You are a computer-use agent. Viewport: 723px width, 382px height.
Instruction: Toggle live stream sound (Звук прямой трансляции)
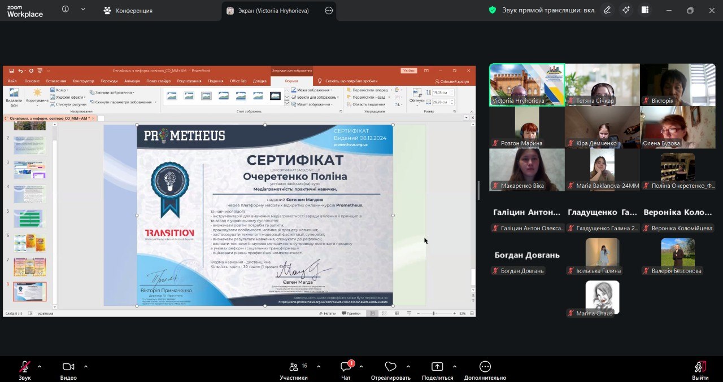[x=541, y=10]
